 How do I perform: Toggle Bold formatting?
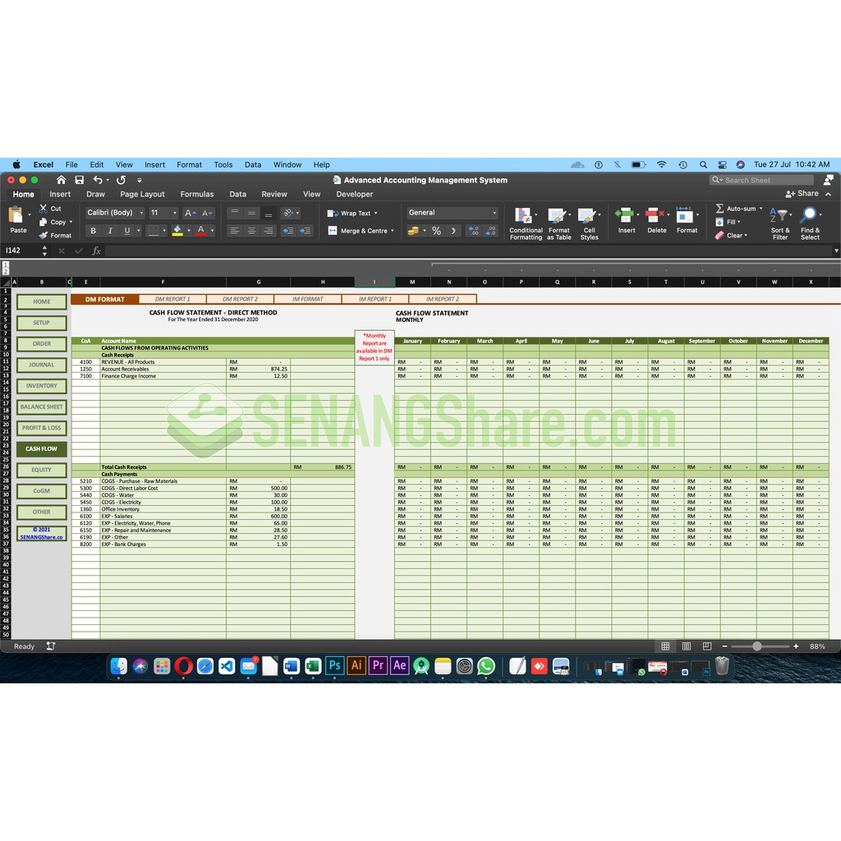click(x=93, y=231)
